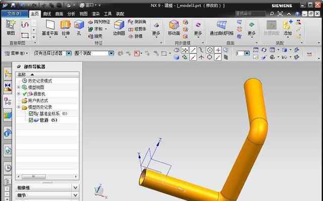Select the 基准平面 datum plane icon

50,25
